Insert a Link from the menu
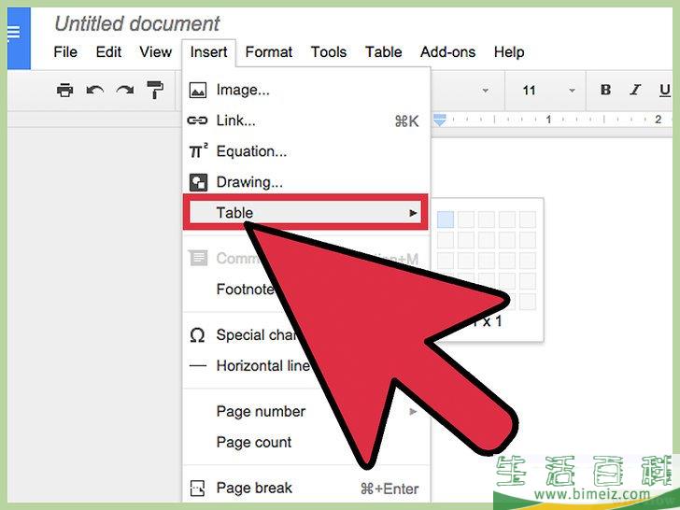Viewport: 680px width, 510px height. click(235, 120)
